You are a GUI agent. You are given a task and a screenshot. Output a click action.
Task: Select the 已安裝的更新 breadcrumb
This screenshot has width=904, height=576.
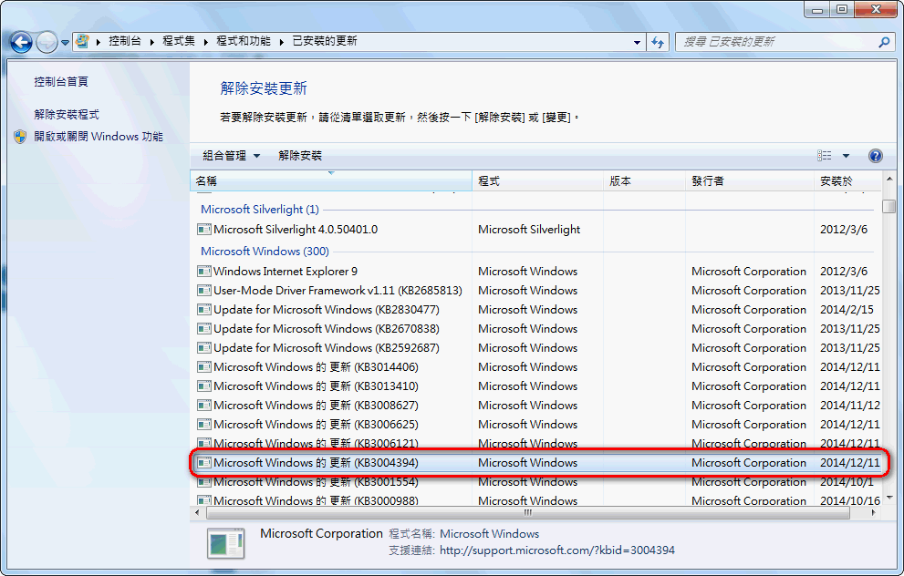point(325,41)
